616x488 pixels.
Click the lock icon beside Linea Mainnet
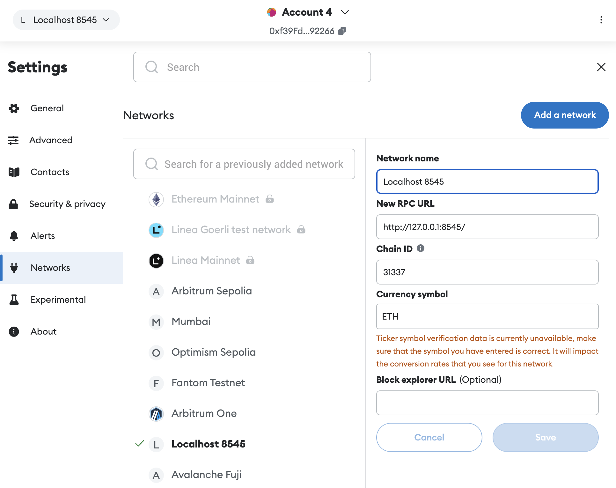250,260
